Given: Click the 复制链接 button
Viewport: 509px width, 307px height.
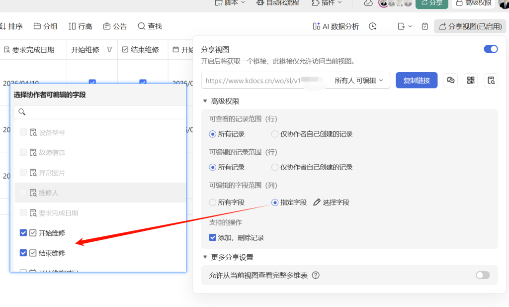Looking at the screenshot, I should 417,80.
